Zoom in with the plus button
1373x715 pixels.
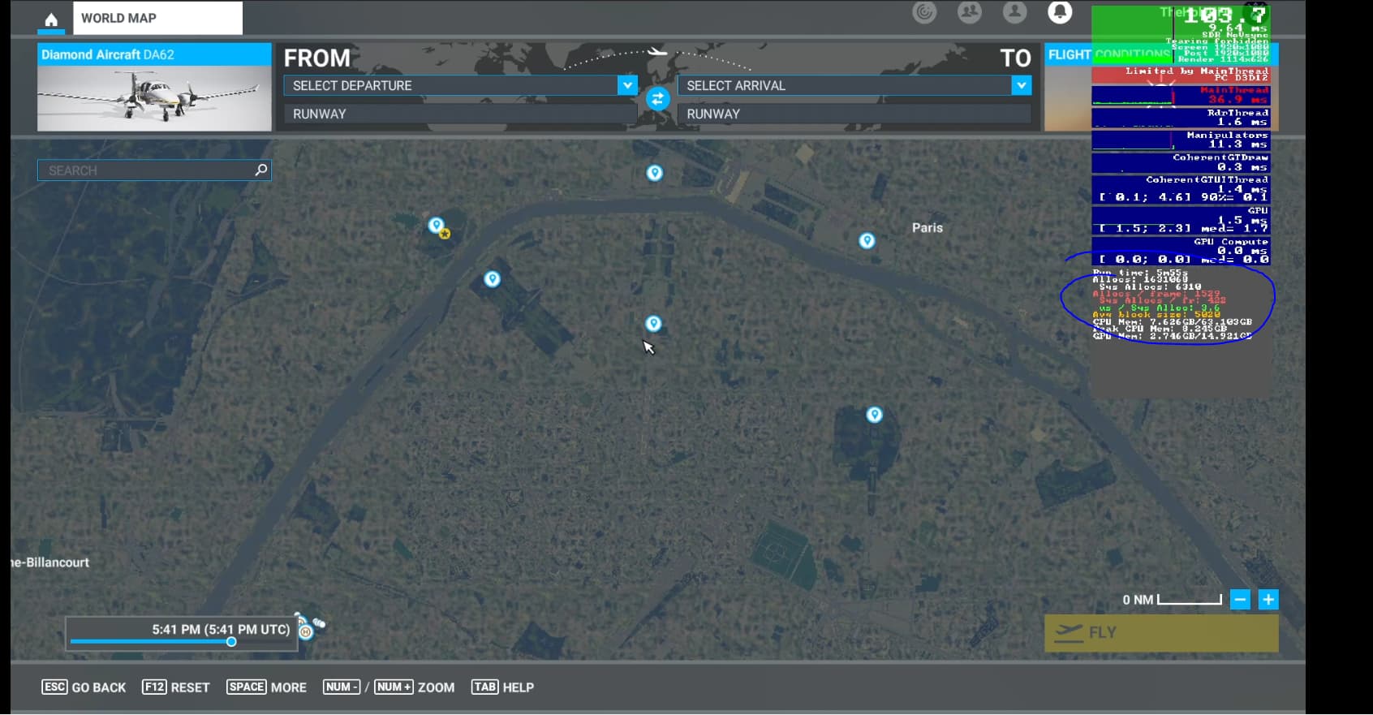[x=1268, y=600]
